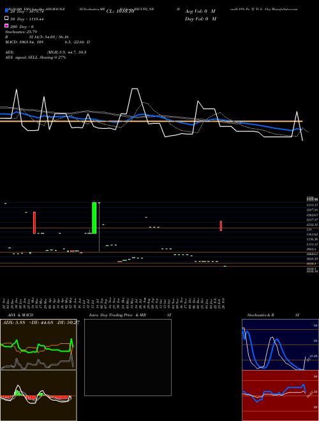The height and width of the screenshot is (421, 319).
Task: Click the 'ADX: 5.88 +DY: 44.68' readout
Action: [41, 322]
